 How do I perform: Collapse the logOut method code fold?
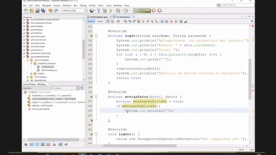click(96, 134)
